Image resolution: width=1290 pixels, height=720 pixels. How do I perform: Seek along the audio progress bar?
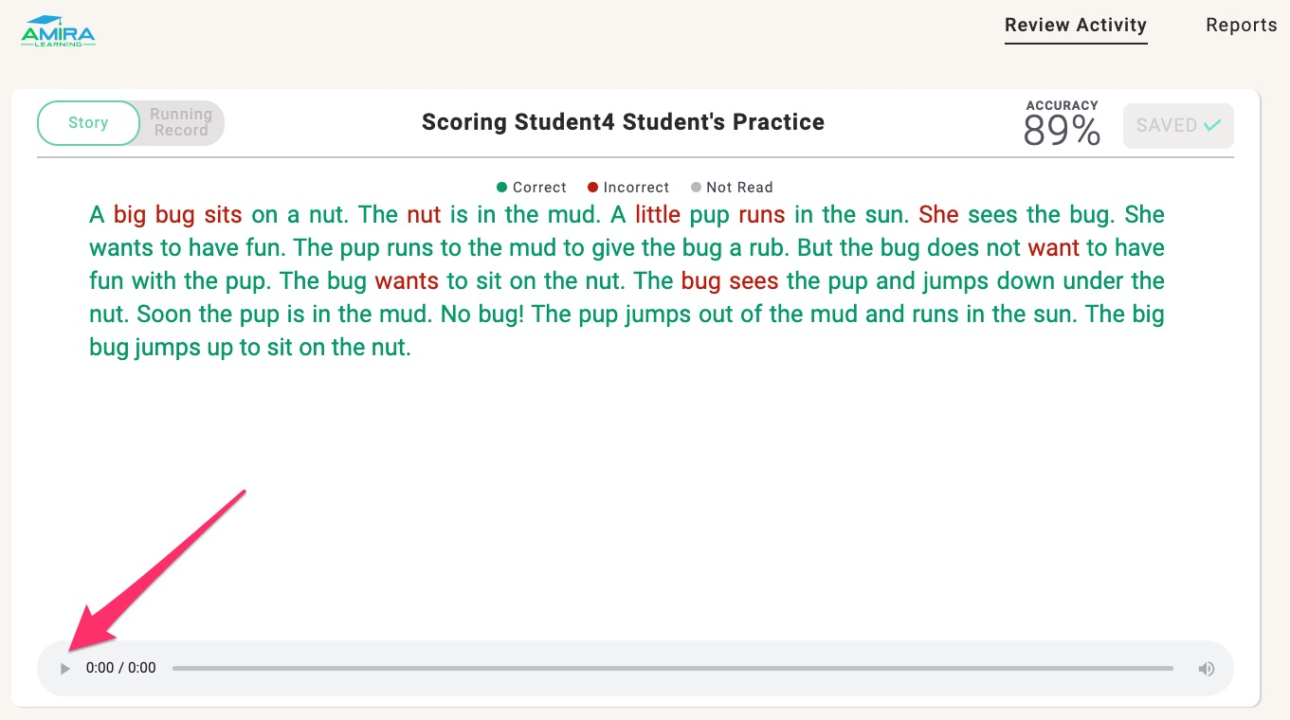673,669
